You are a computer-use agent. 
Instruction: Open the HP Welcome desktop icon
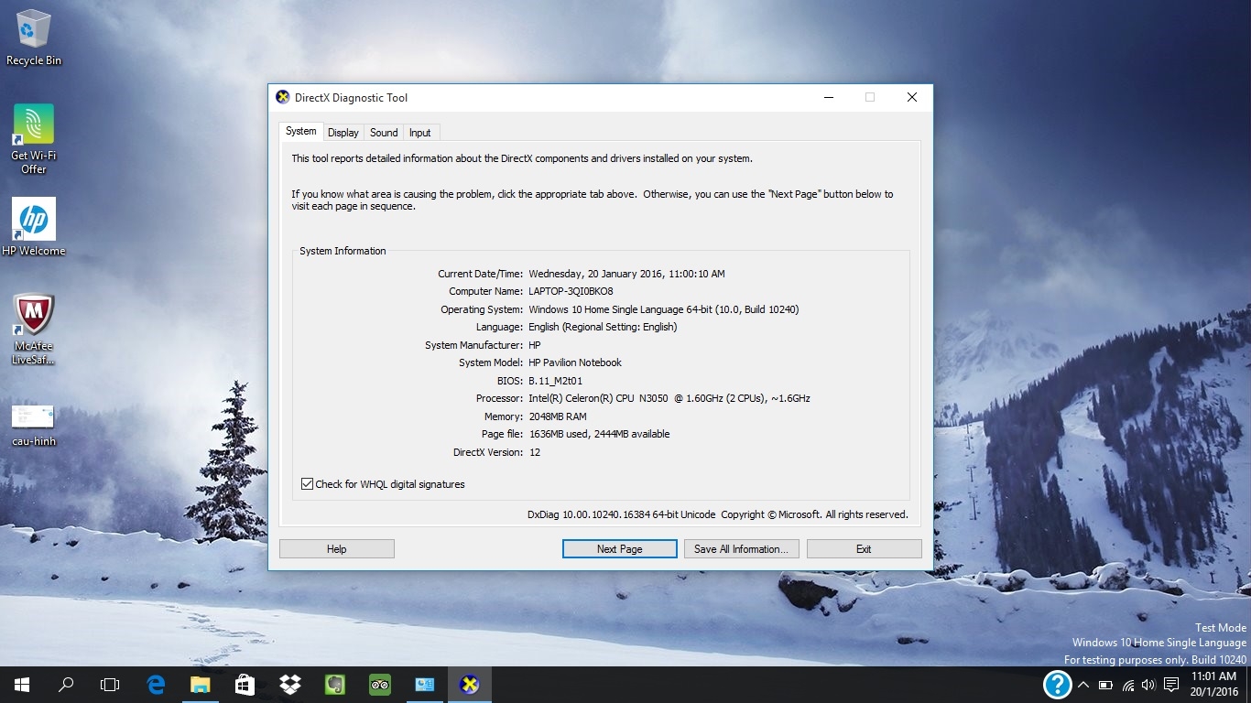tap(34, 227)
